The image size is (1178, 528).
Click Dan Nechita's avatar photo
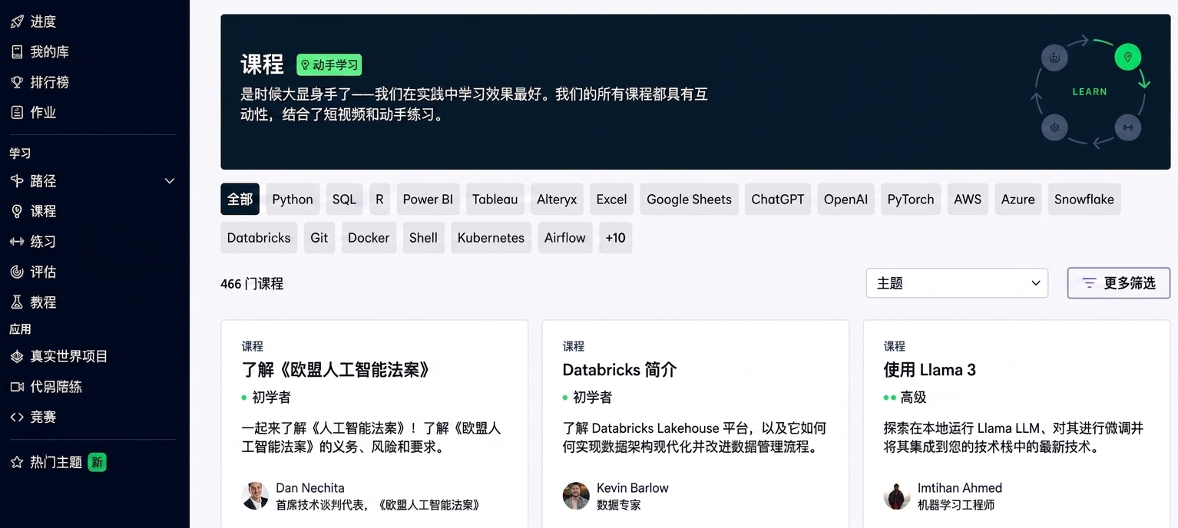pyautogui.click(x=255, y=496)
